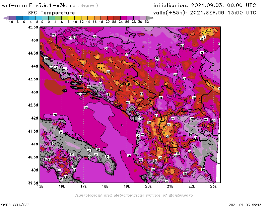Click the '41.5N' latitude axis label

point(33,131)
